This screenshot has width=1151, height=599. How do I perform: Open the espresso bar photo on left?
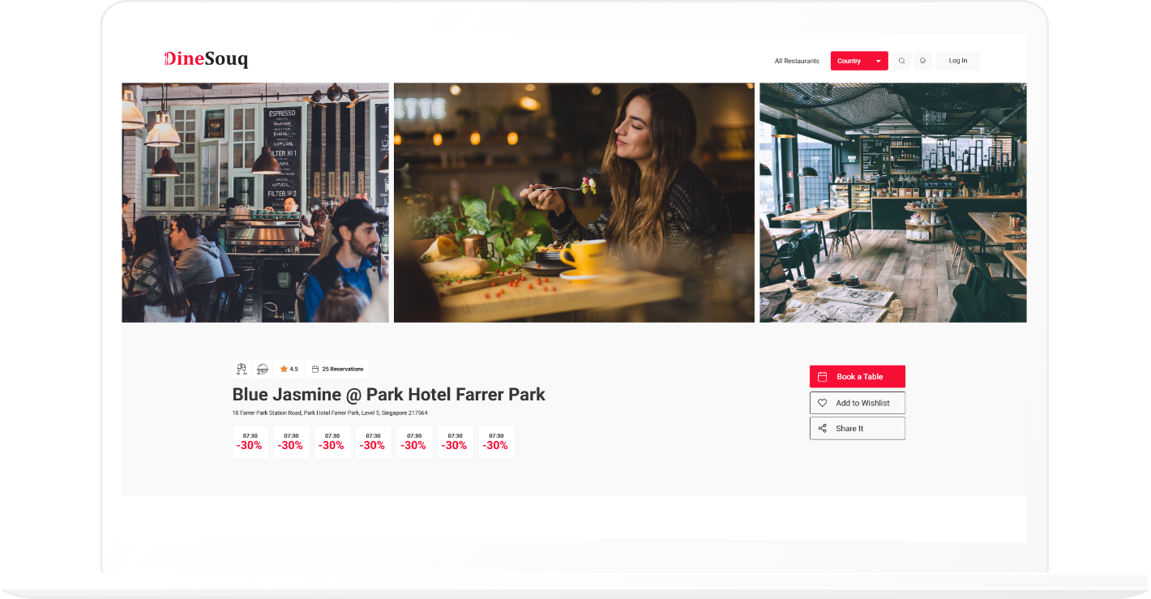click(255, 203)
